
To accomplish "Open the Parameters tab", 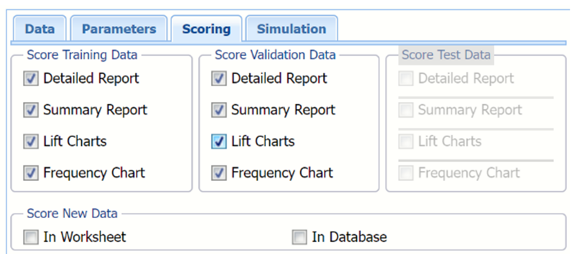I will pos(119,29).
